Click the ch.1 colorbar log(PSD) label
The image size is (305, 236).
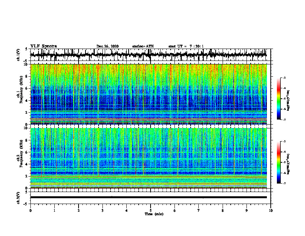click(288, 101)
